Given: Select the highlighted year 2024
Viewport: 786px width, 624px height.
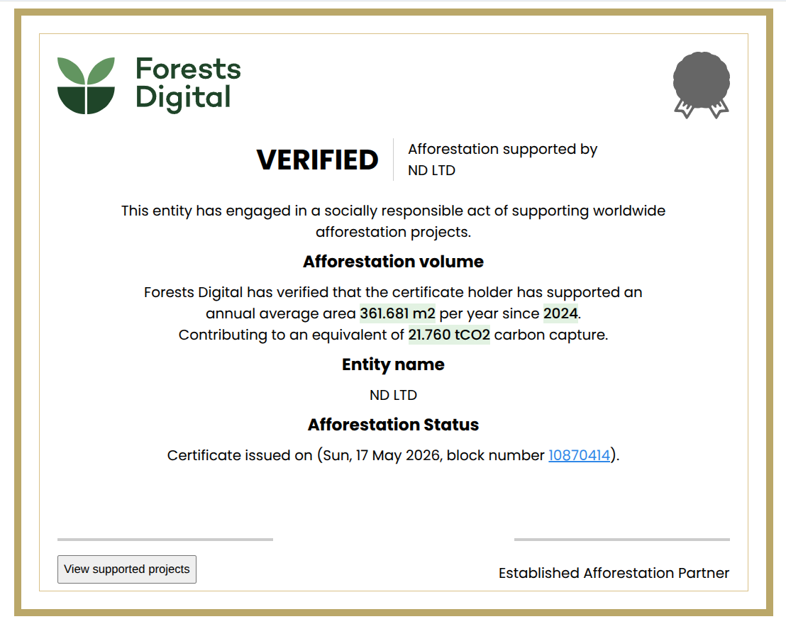Looking at the screenshot, I should (560, 313).
